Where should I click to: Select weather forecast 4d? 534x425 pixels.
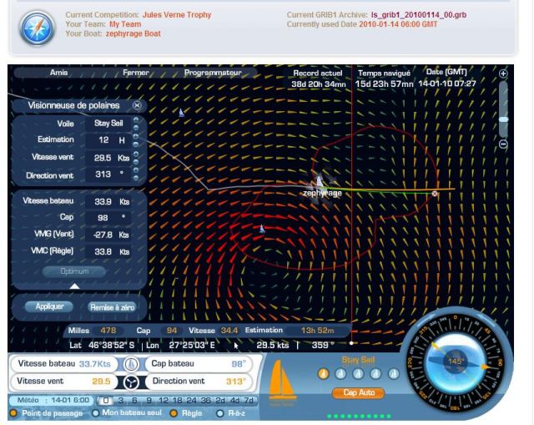(234, 401)
